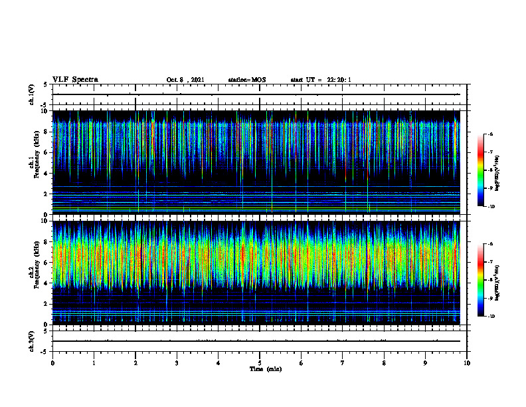The height and width of the screenshot is (407, 526).
Task: Click the time axis tick label '3'
Action: [x=177, y=363]
